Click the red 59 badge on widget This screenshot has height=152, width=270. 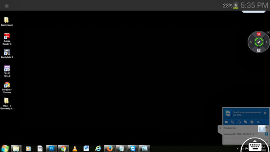pos(259,34)
